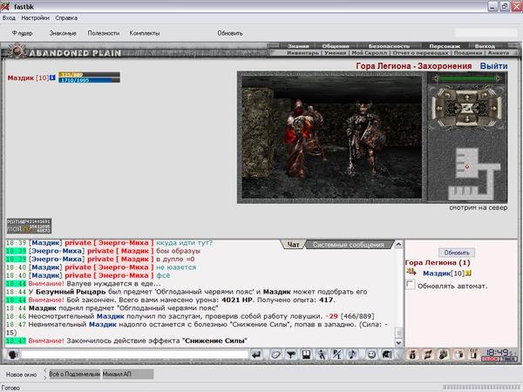Click the funnel filter chat icon
523x392 pixels.
point(291,355)
